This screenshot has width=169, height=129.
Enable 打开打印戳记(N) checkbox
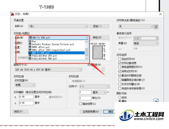tap(120, 84)
